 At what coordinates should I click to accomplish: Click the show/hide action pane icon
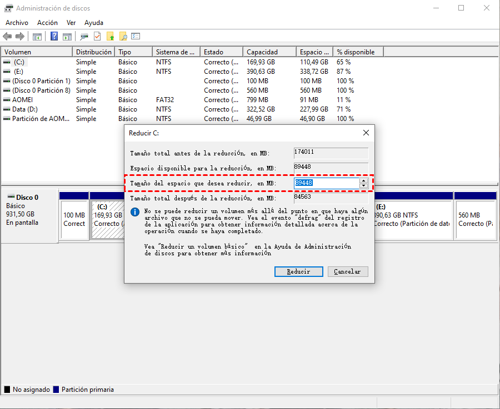click(x=67, y=37)
